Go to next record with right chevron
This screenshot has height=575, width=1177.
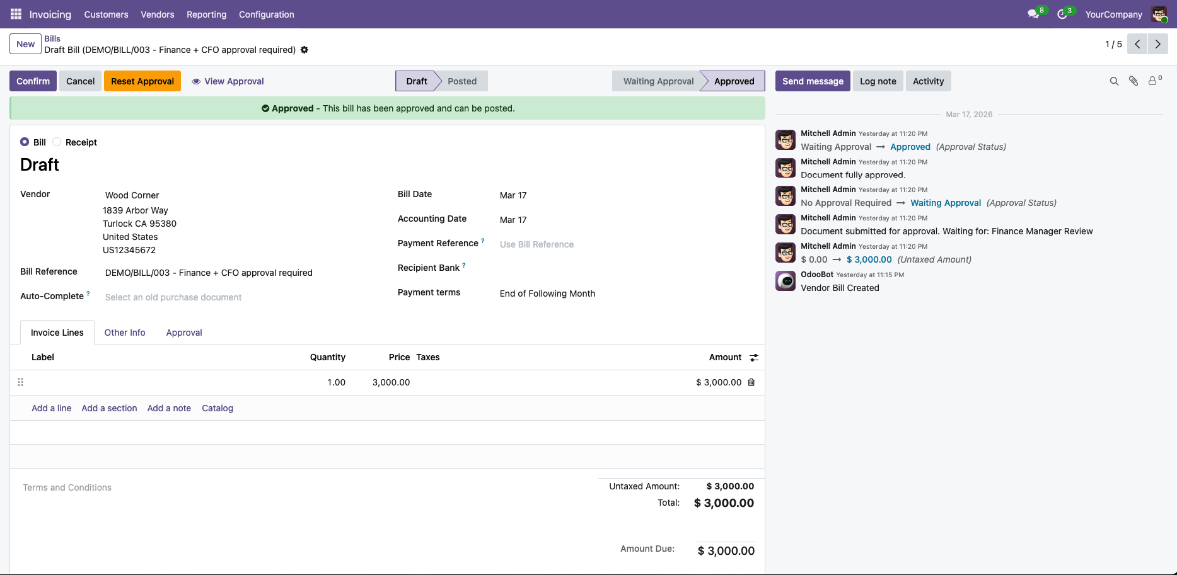[x=1157, y=44]
